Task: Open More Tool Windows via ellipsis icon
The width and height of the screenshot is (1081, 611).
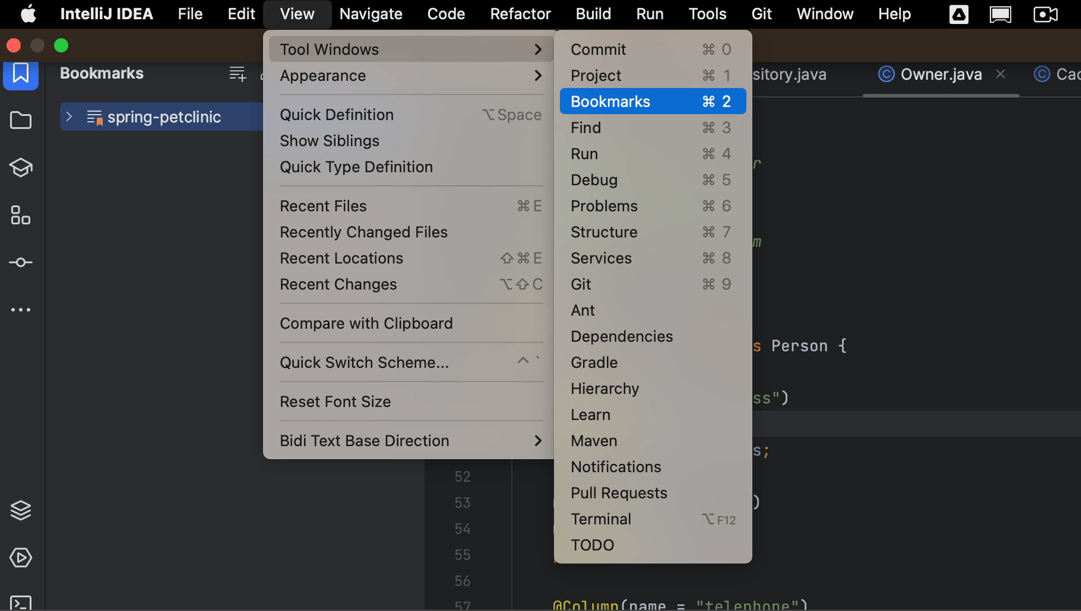Action: [x=21, y=310]
